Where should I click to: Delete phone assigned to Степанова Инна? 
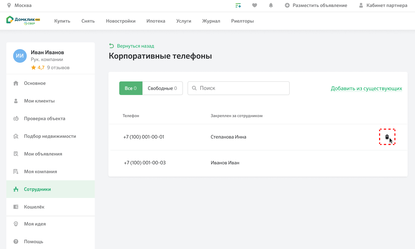[387, 137]
